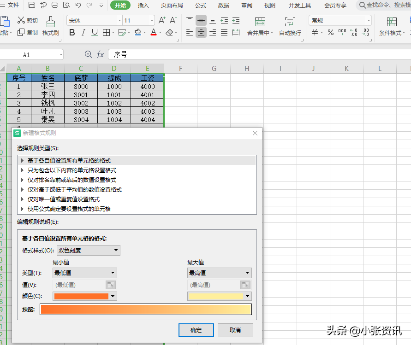The width and height of the screenshot is (411, 345).
Task: Toggle horizontal center alignment
Action: [x=201, y=32]
